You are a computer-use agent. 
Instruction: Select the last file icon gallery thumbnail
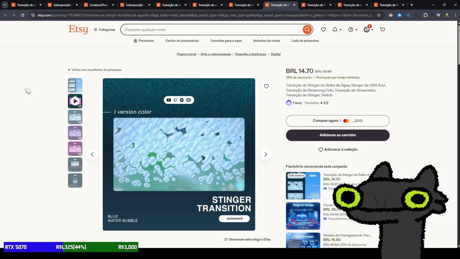click(x=75, y=180)
